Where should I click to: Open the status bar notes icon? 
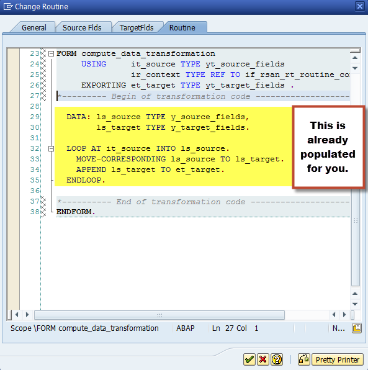(357, 328)
